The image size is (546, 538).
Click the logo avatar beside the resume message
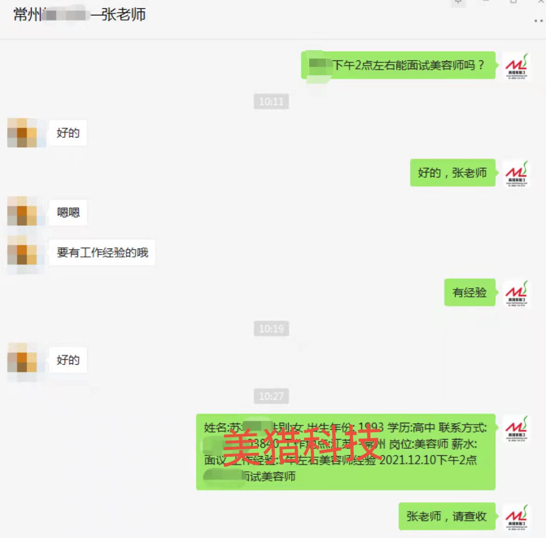[x=516, y=428]
